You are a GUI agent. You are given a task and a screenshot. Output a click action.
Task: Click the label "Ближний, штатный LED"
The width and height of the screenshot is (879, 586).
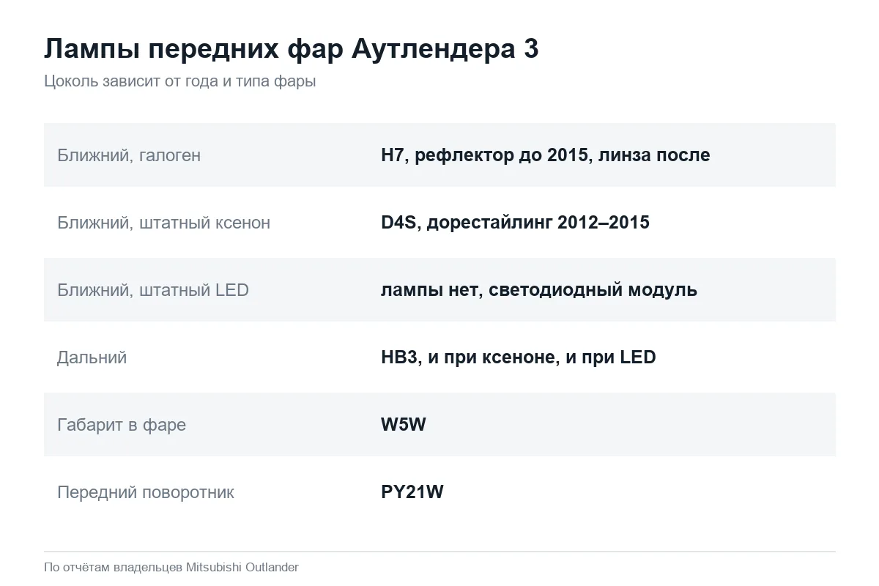click(x=153, y=290)
